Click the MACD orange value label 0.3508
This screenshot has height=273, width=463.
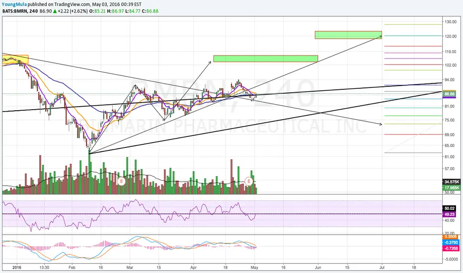(x=451, y=237)
